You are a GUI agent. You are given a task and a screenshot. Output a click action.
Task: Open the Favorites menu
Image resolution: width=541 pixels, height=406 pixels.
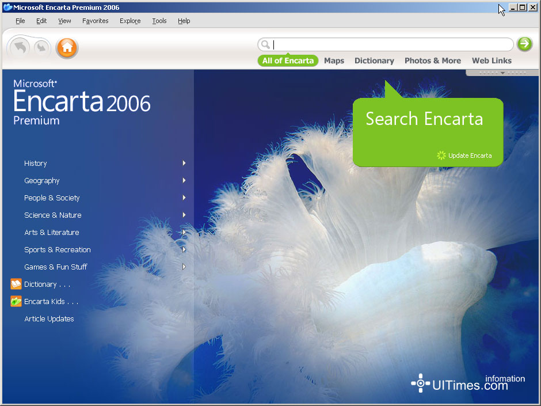pos(95,21)
